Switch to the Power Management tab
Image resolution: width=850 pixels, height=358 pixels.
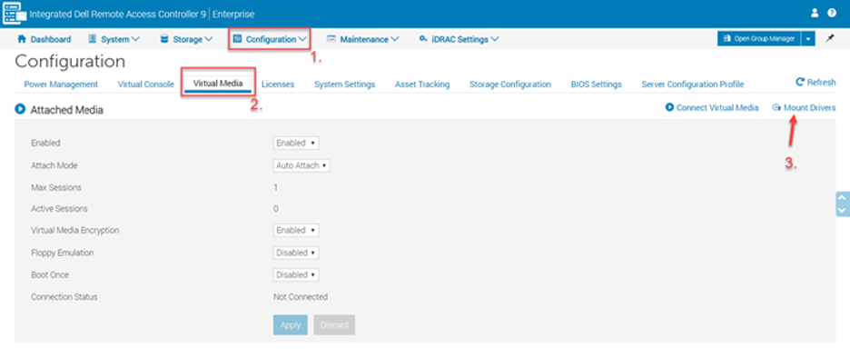coord(61,85)
